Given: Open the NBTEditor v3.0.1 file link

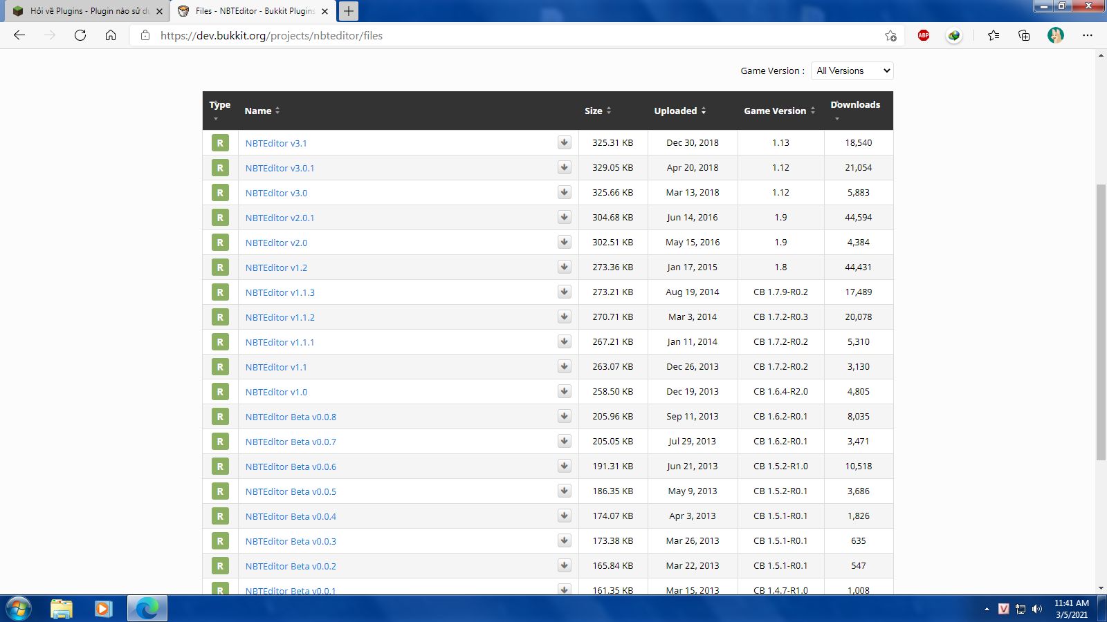Looking at the screenshot, I should 280,168.
